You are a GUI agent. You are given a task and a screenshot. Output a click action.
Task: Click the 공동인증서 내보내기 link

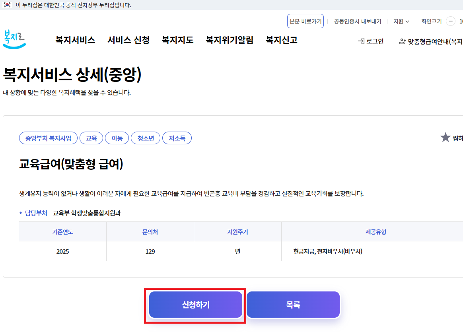(x=358, y=21)
